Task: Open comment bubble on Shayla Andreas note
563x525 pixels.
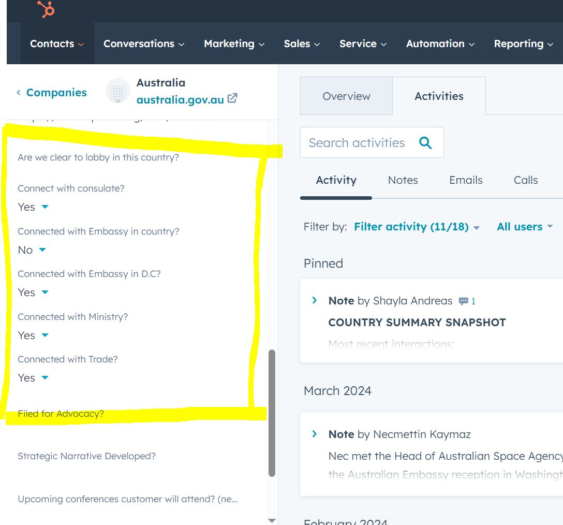Action: (464, 301)
